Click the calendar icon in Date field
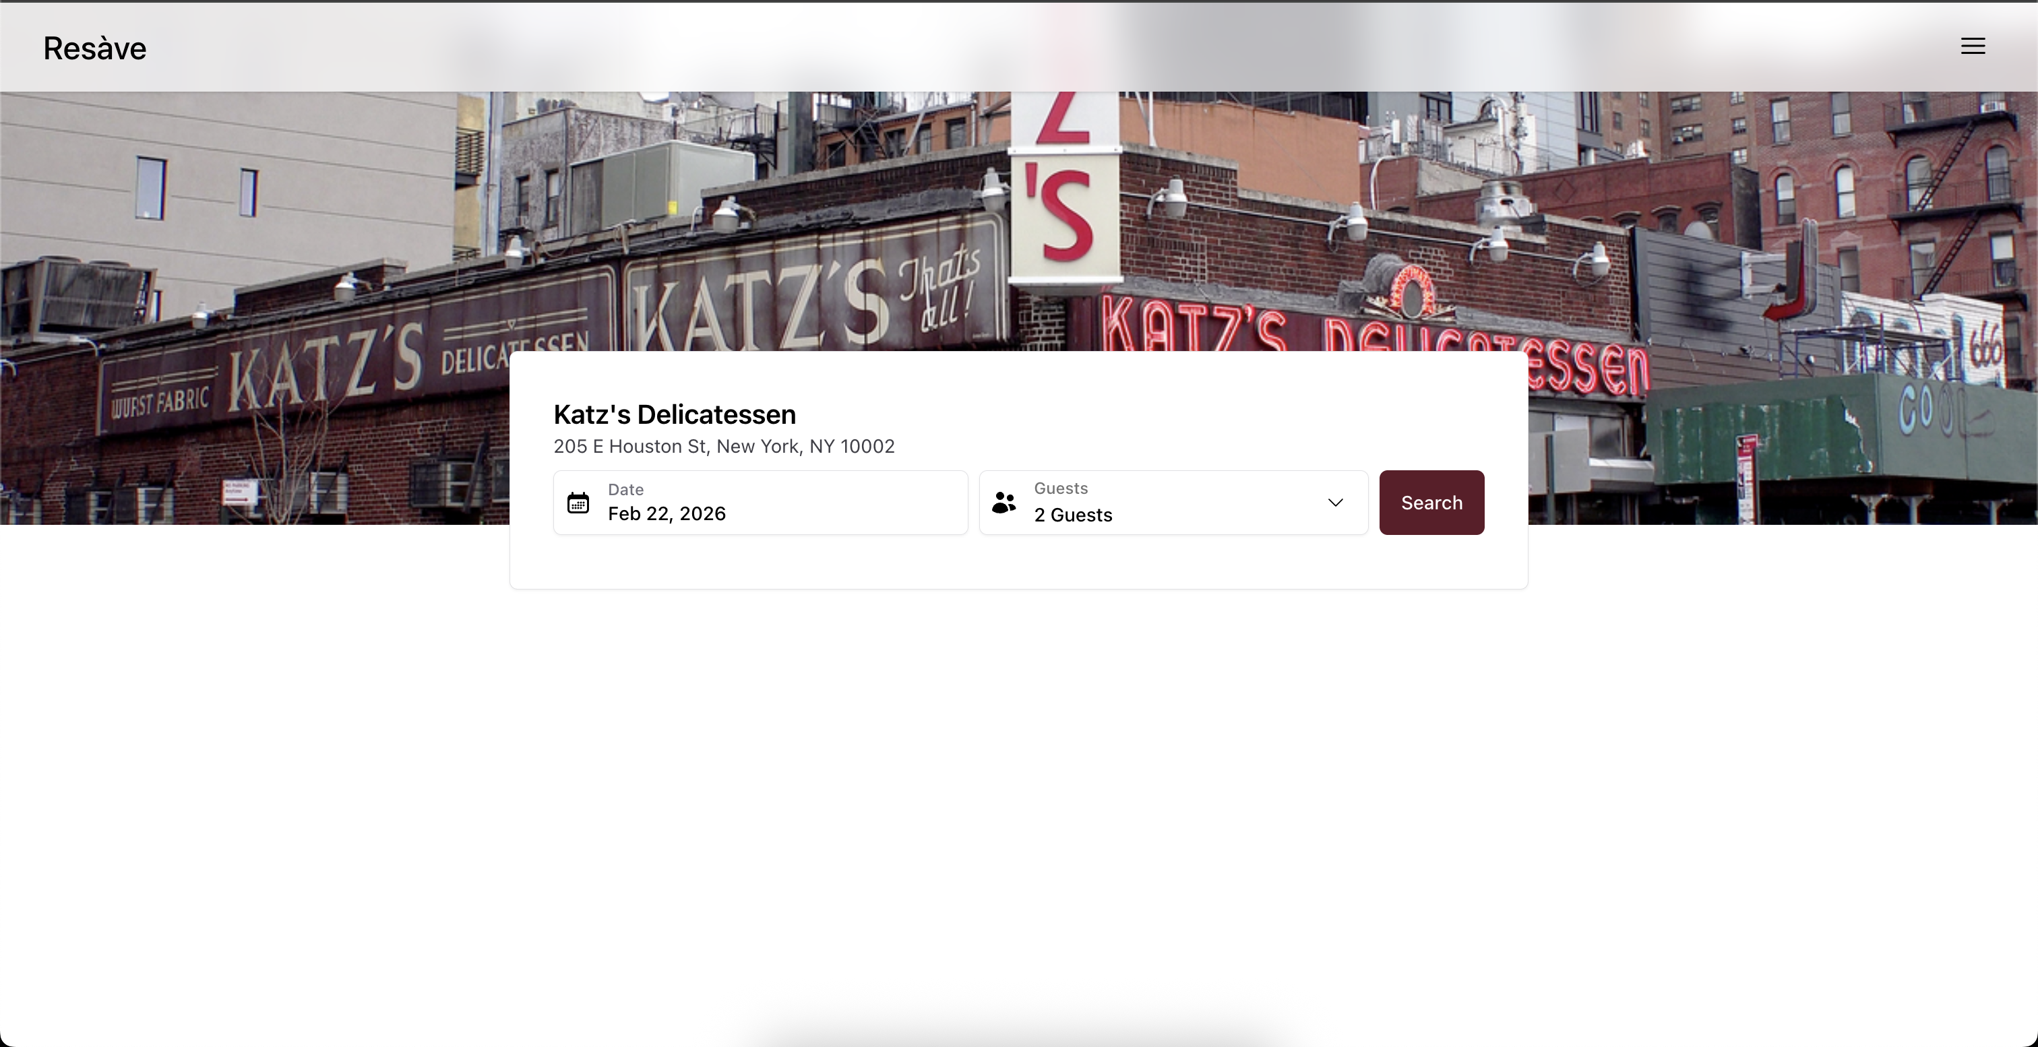 578,503
